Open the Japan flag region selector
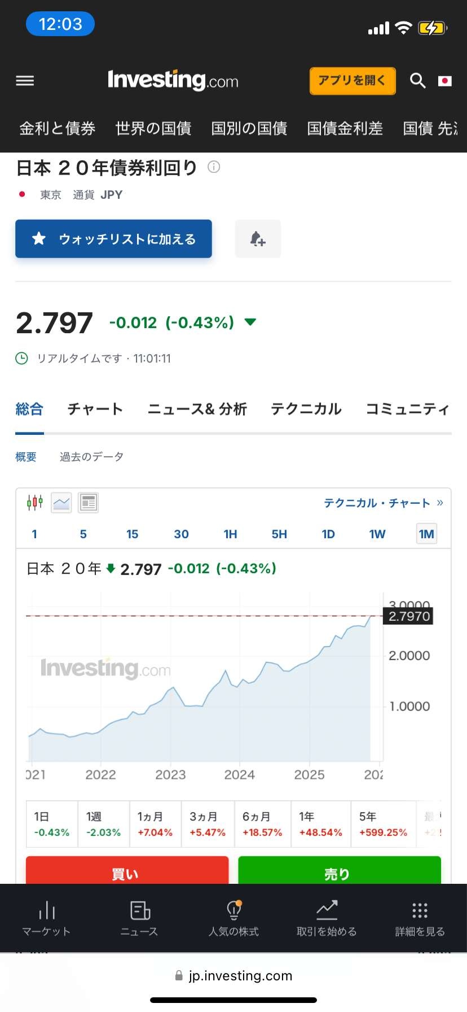 (445, 81)
